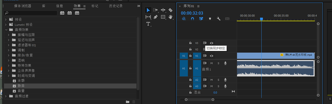This screenshot has width=332, height=104.
Task: Expand the 混响 effects folder
Action: pos(8,60)
